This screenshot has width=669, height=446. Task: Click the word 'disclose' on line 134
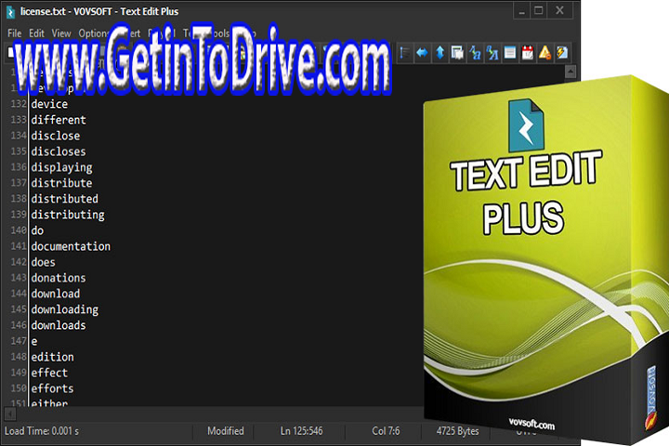pos(56,136)
